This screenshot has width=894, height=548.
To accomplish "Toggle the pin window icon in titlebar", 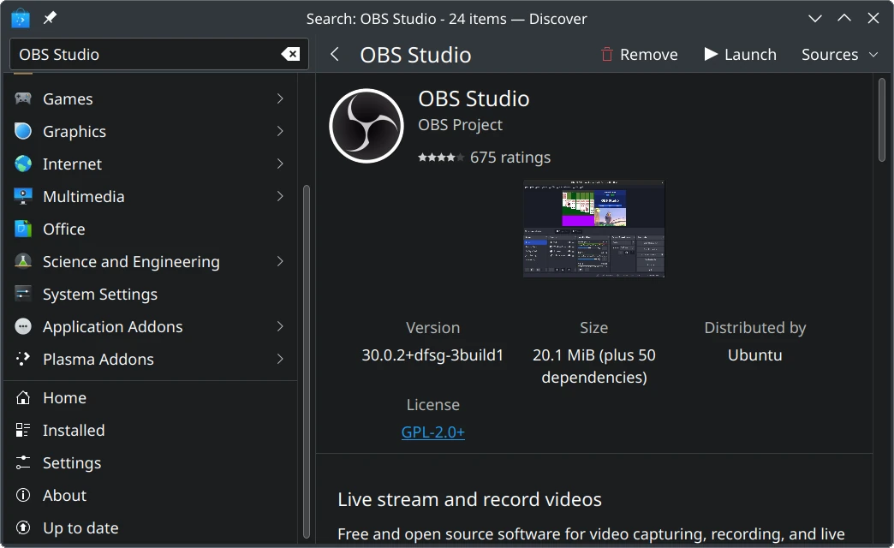I will 50,18.
